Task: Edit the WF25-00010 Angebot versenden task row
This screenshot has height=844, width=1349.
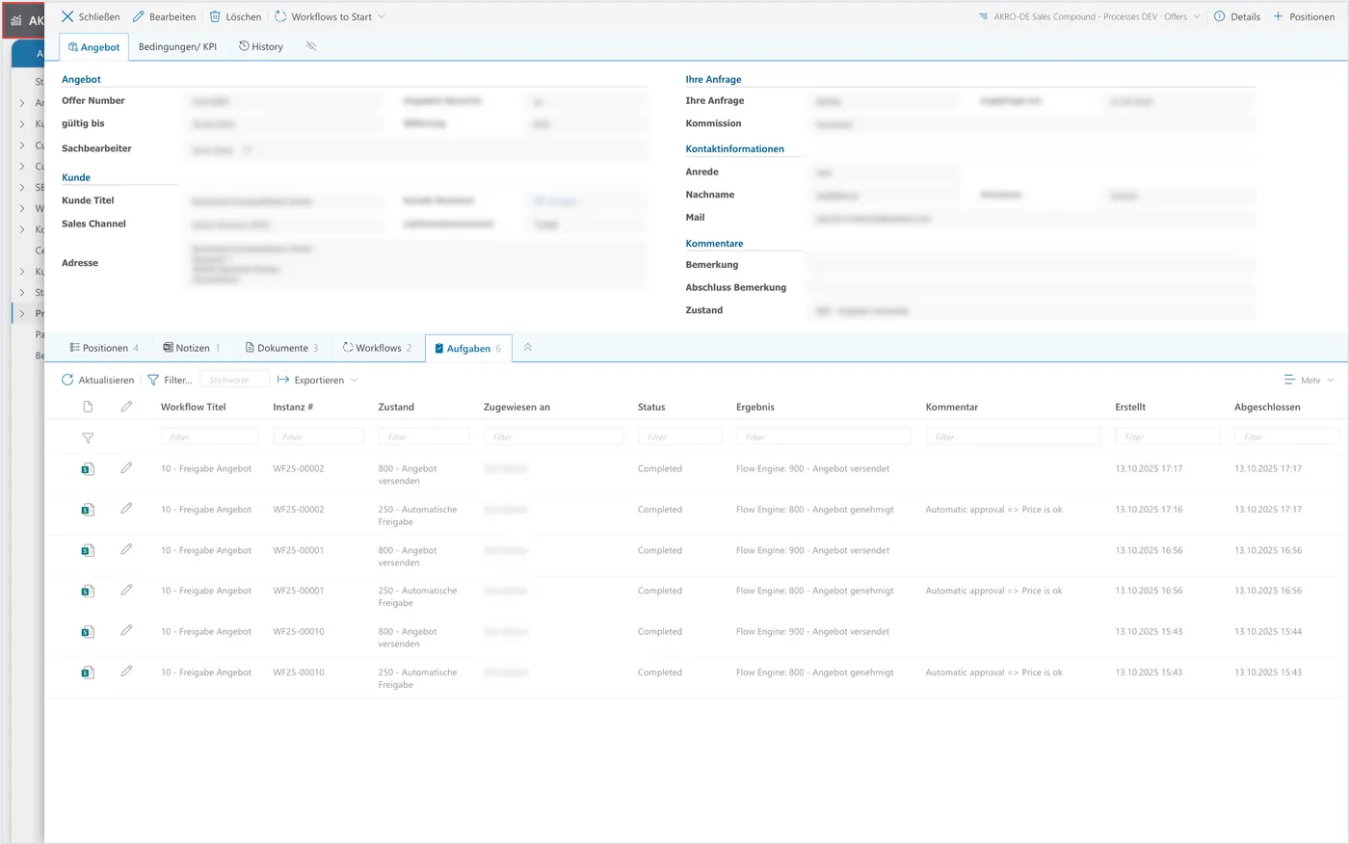Action: (x=126, y=631)
